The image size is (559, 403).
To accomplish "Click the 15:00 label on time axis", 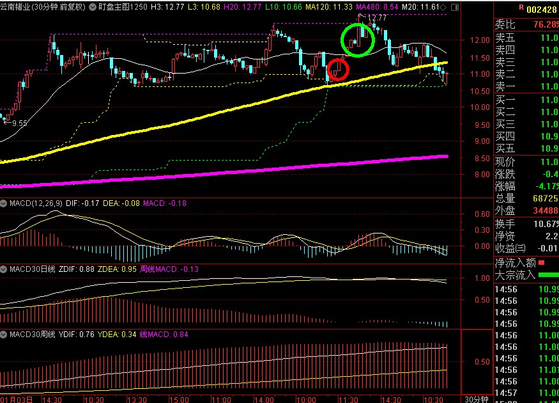I will click(x=179, y=399).
